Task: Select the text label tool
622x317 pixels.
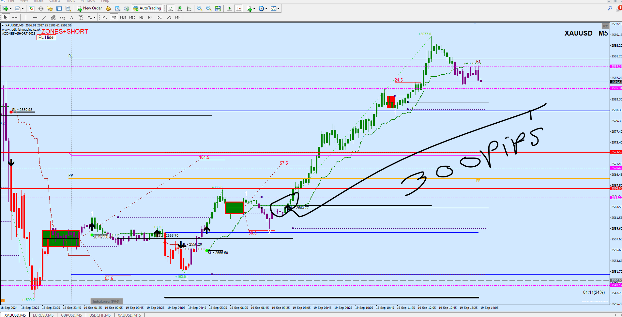Action: 81,17
